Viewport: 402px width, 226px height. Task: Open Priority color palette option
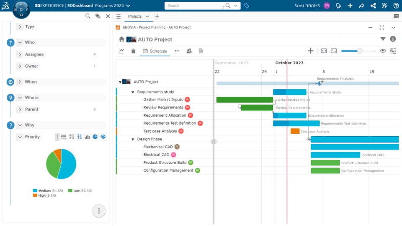pos(103,137)
